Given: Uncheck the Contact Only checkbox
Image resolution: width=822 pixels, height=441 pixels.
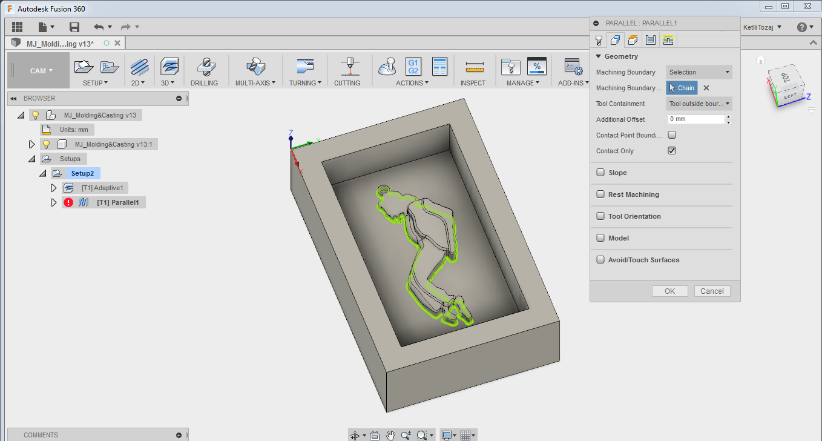Looking at the screenshot, I should [672, 151].
